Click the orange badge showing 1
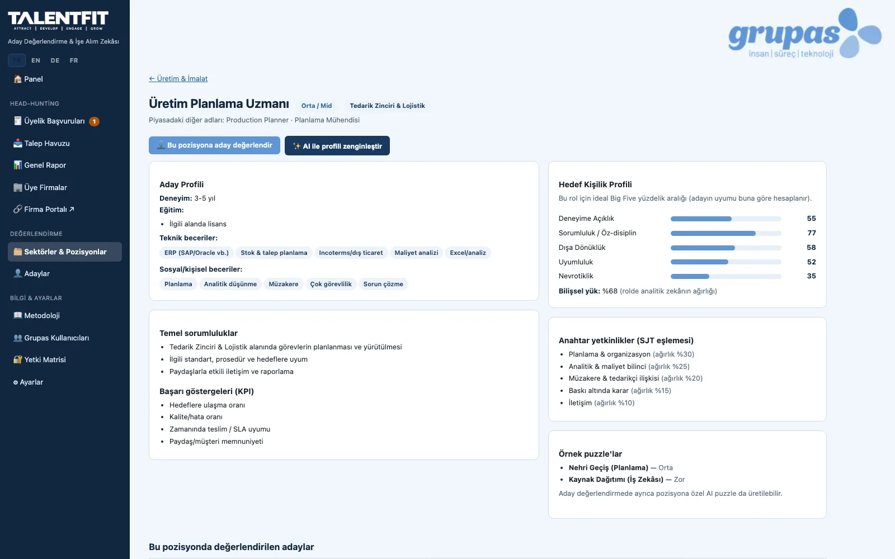The height and width of the screenshot is (559, 895). pyautogui.click(x=95, y=121)
